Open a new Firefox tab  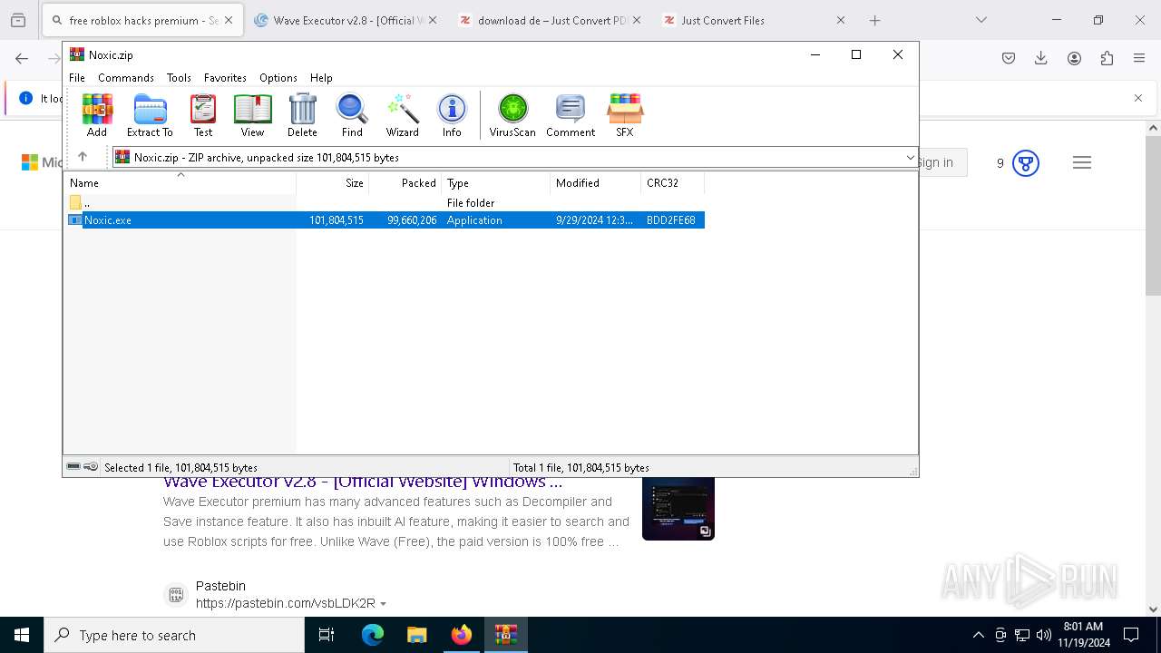click(874, 20)
